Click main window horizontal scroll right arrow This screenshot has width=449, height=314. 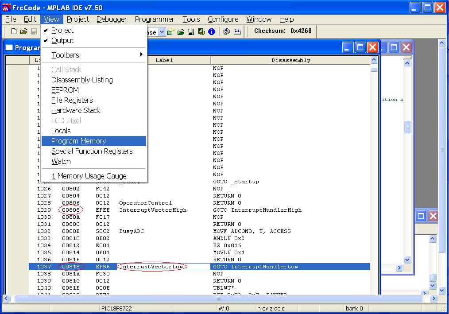[x=434, y=298]
